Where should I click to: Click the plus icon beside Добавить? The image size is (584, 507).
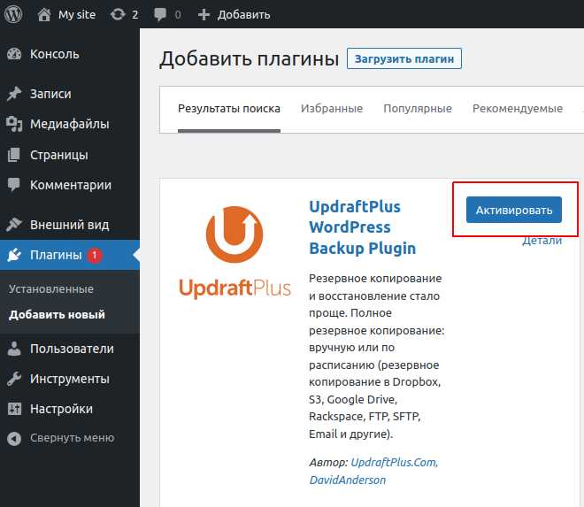pos(204,14)
